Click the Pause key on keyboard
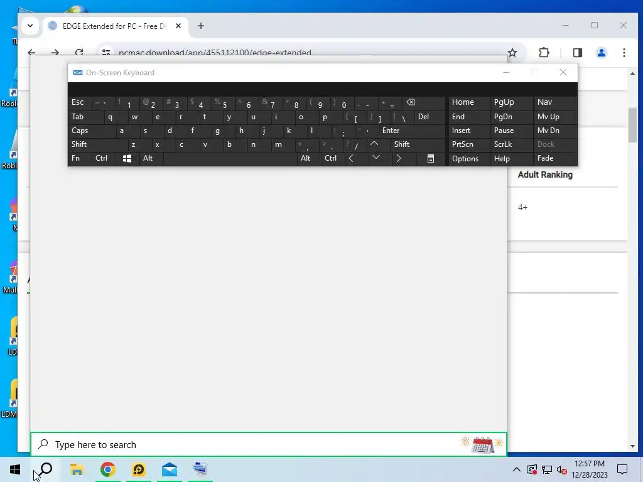 coord(511,131)
